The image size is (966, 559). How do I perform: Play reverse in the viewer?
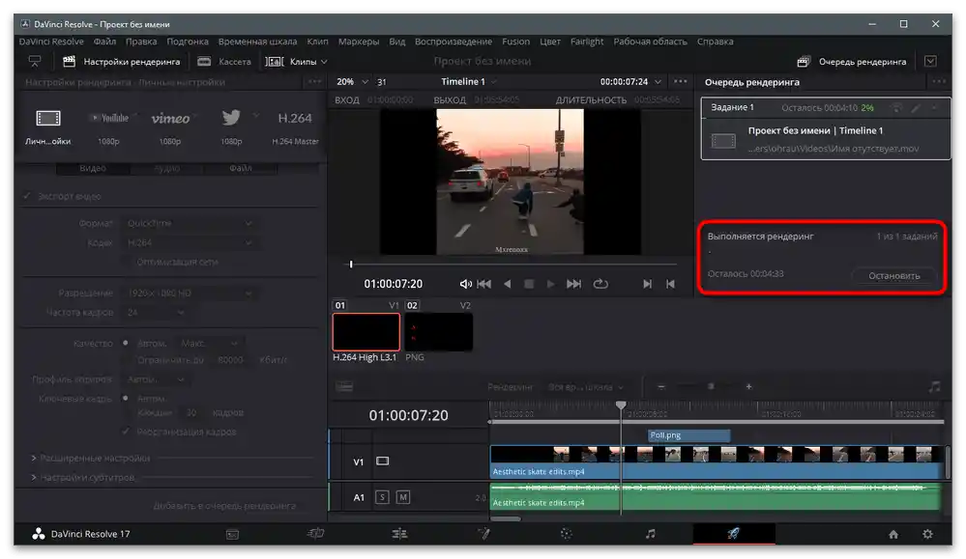coord(507,284)
